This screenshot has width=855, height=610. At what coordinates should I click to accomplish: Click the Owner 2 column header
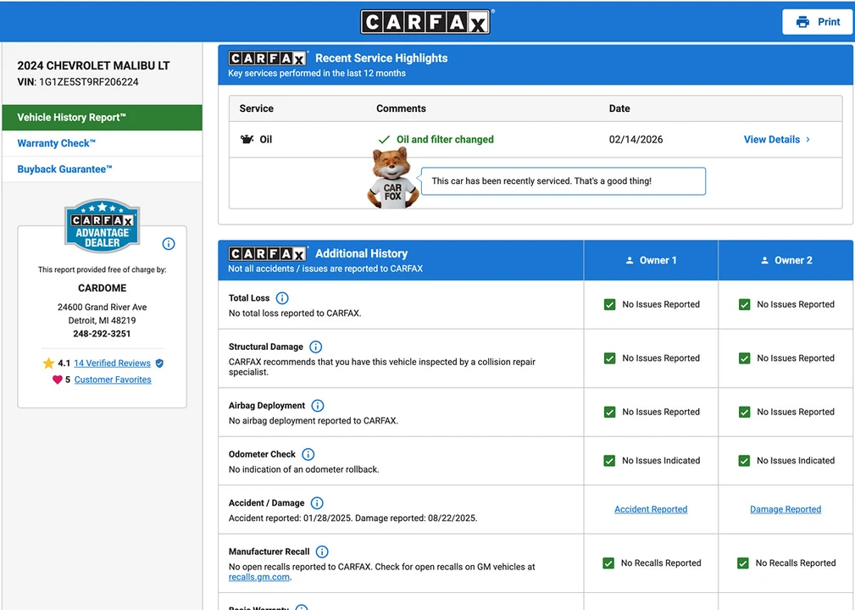pos(786,261)
